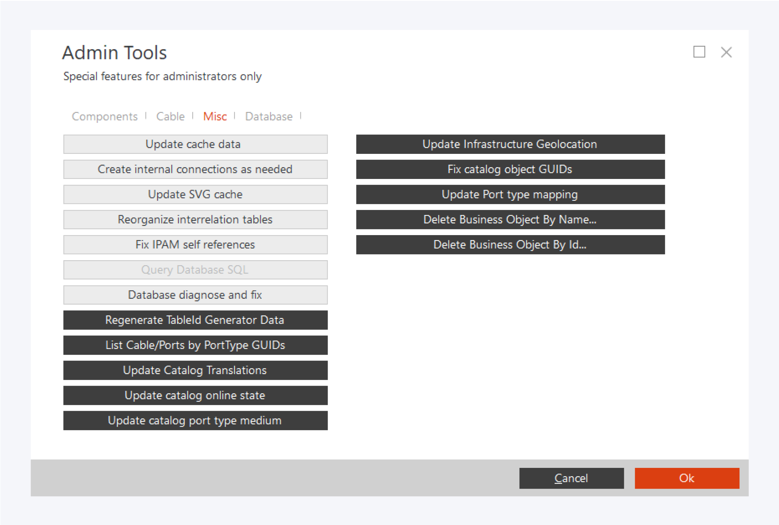779x525 pixels.
Task: Run Update Catalog Translations
Action: 195,370
